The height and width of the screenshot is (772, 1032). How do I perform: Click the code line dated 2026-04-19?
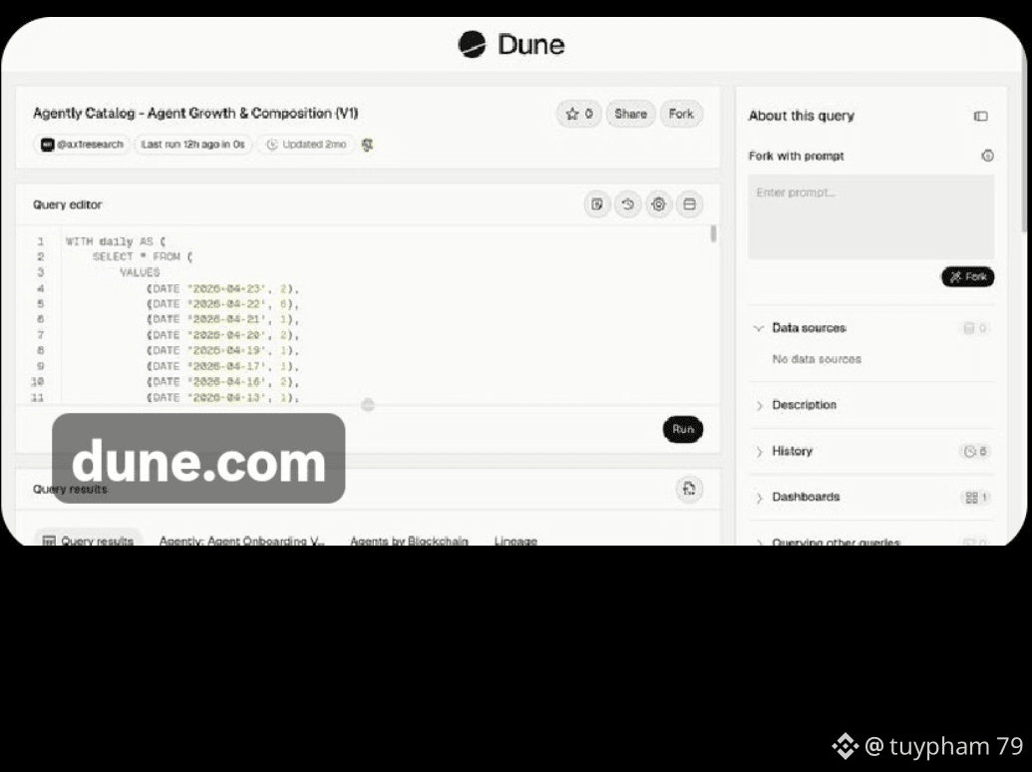pos(223,351)
